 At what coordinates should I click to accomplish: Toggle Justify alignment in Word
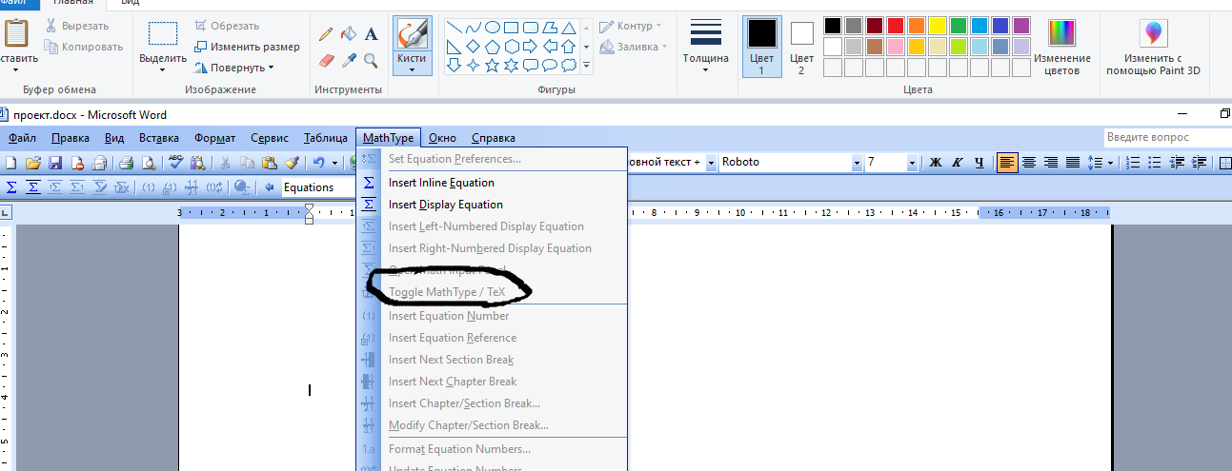[1073, 163]
